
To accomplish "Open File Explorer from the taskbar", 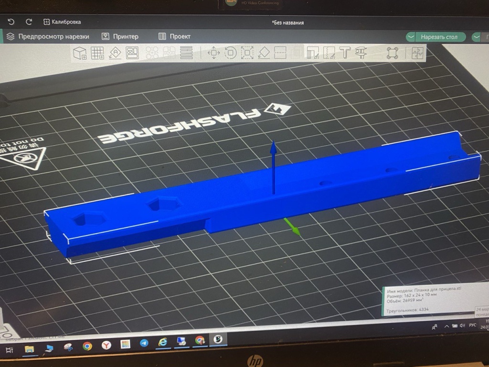I will (29, 349).
